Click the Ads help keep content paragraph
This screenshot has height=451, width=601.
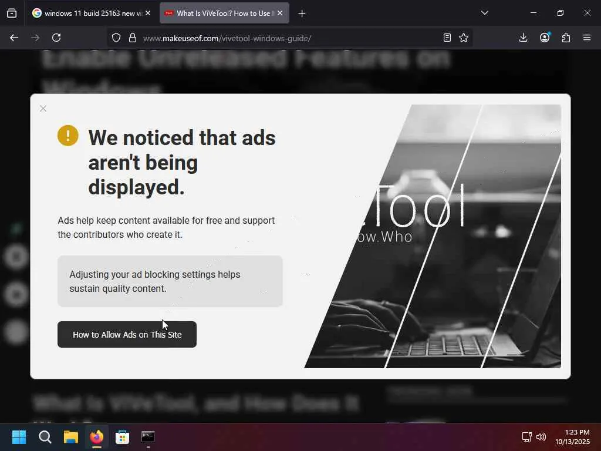166,227
